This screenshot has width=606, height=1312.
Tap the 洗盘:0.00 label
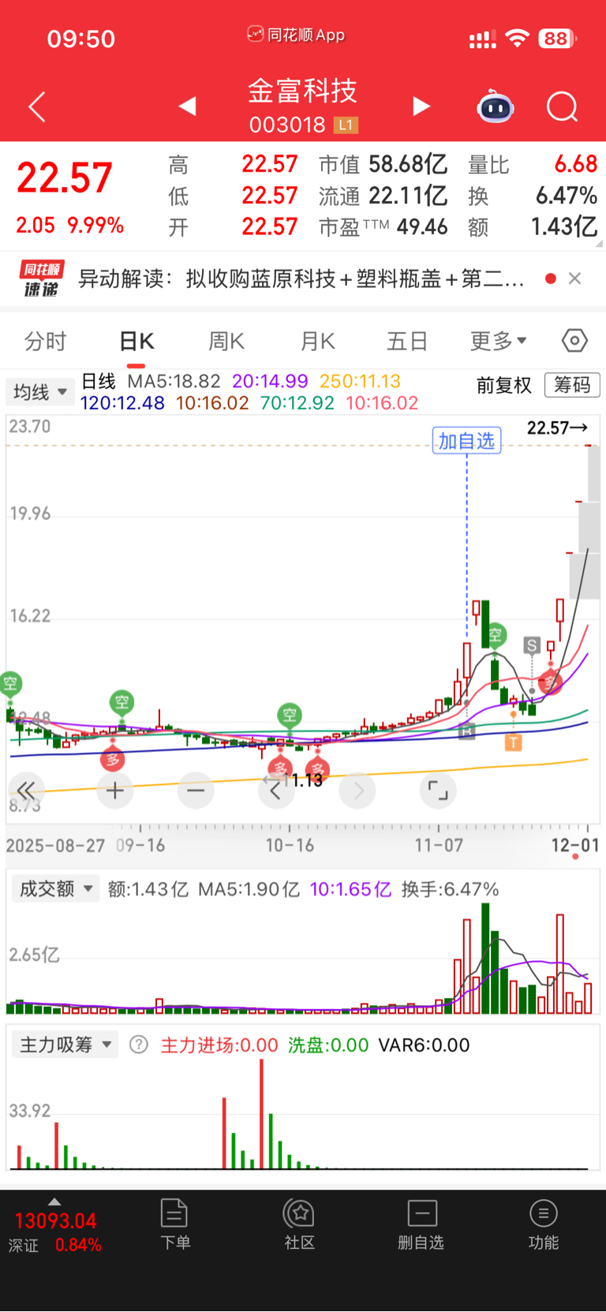tap(328, 1045)
